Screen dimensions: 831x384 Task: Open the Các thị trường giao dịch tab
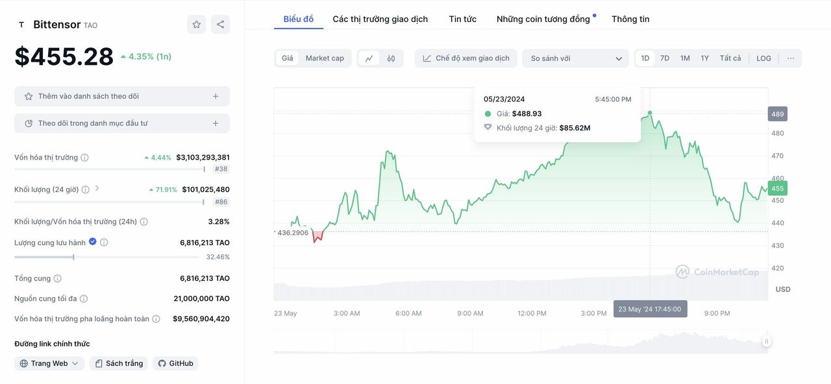(x=380, y=19)
